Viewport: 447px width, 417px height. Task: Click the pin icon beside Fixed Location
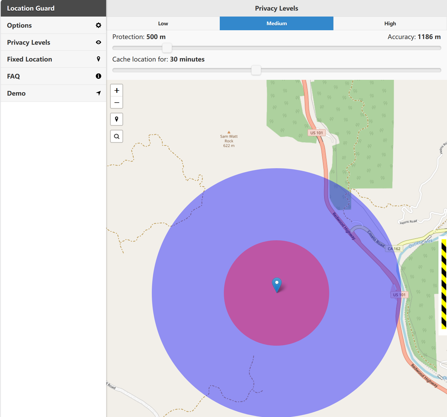tap(98, 59)
